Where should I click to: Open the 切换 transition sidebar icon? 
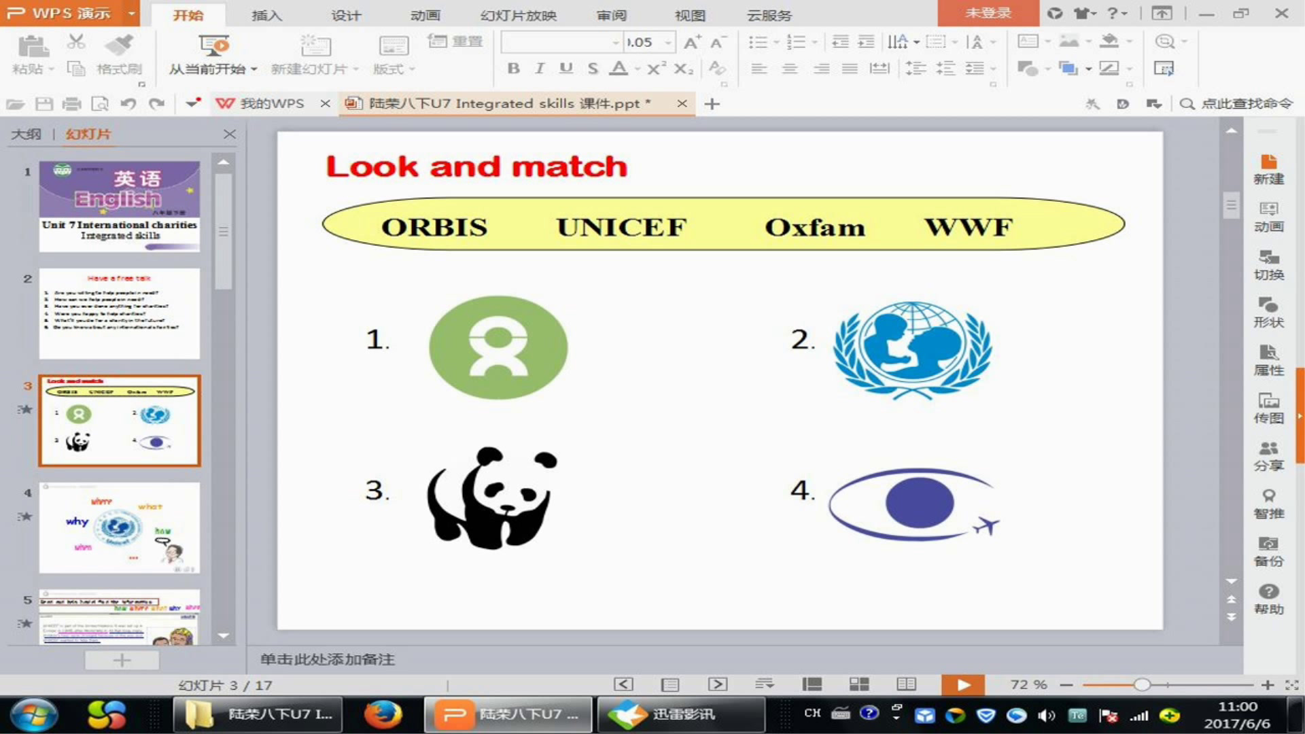click(1268, 266)
